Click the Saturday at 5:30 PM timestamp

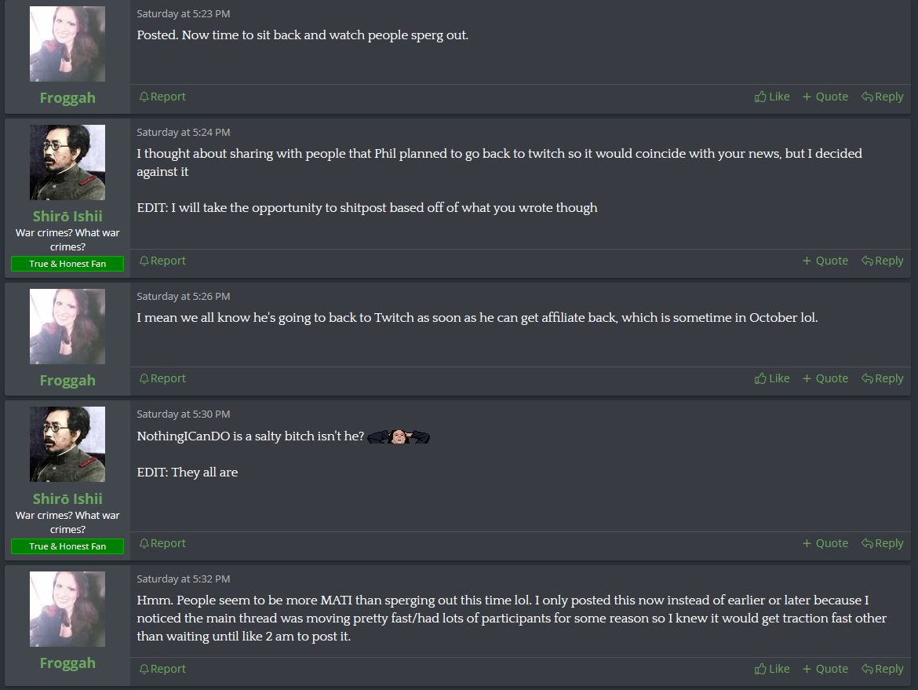coord(184,414)
